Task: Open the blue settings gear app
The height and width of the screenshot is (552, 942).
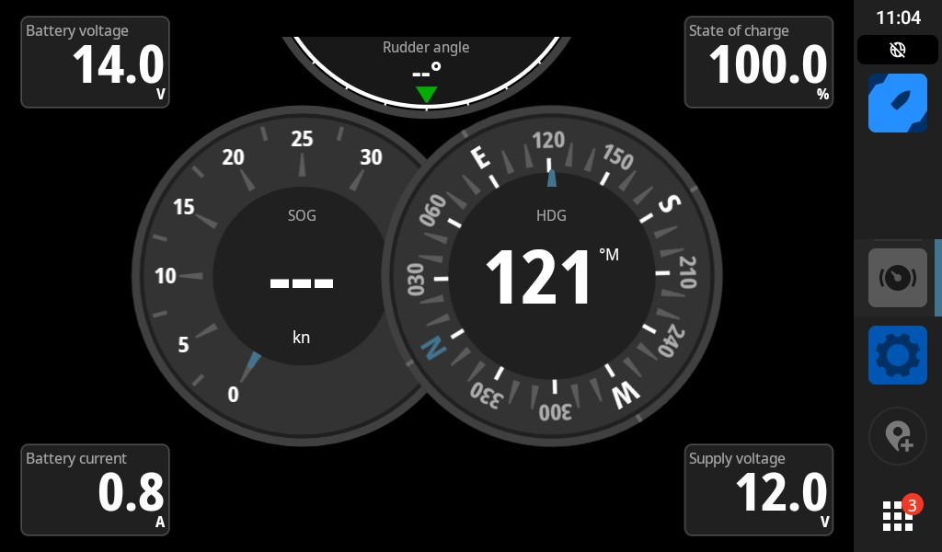Action: point(897,354)
